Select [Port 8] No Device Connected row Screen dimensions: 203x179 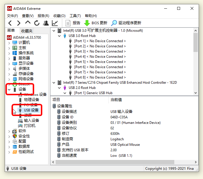[x=100, y=77]
